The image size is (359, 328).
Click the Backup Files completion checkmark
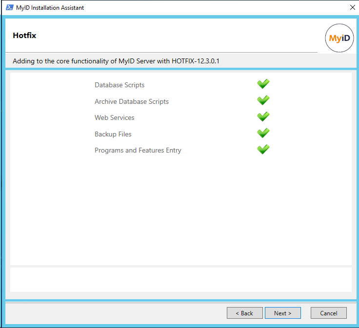point(263,133)
